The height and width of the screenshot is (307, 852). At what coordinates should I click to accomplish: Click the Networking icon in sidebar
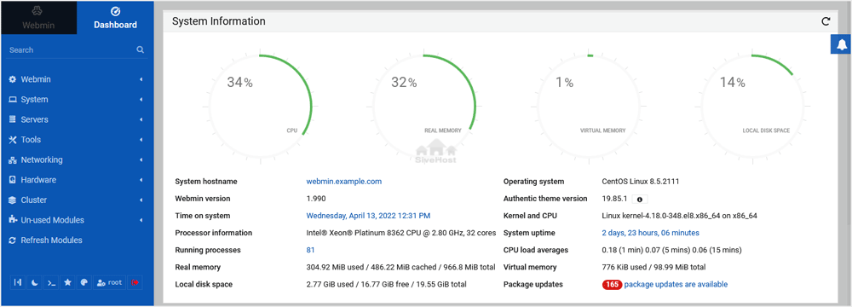coord(13,160)
